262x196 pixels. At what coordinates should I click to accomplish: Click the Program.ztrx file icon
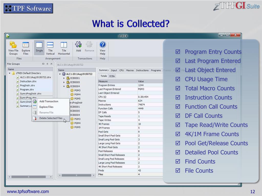click(18, 90)
